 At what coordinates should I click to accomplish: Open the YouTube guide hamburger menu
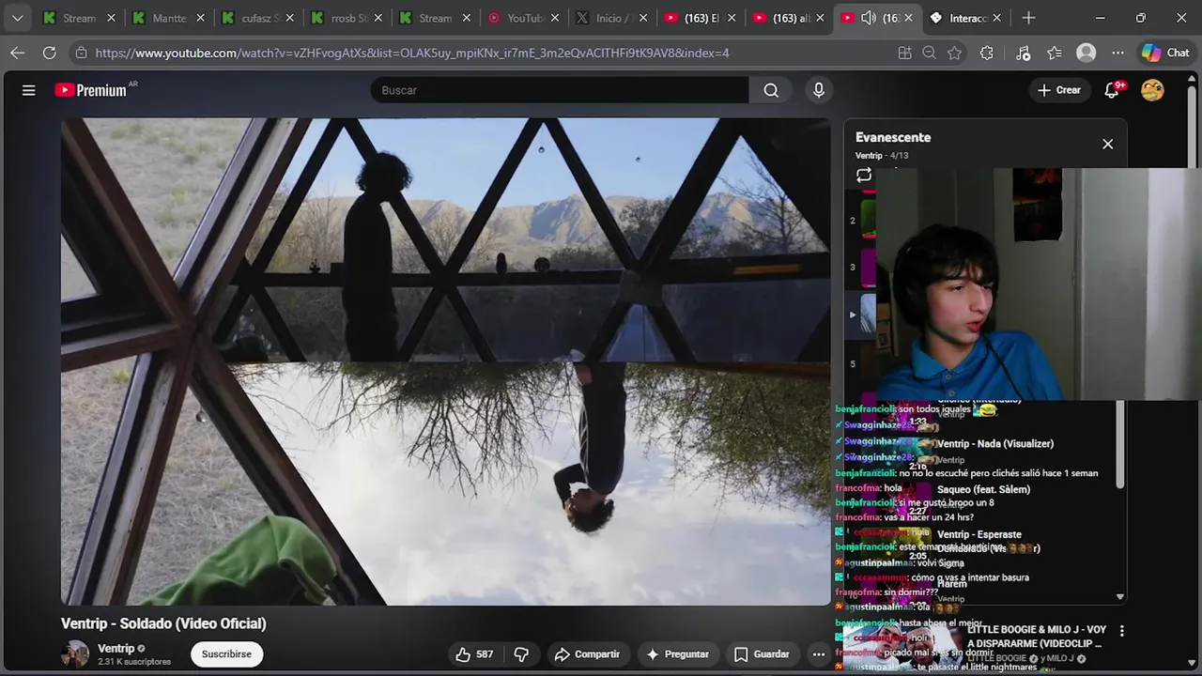click(x=29, y=90)
